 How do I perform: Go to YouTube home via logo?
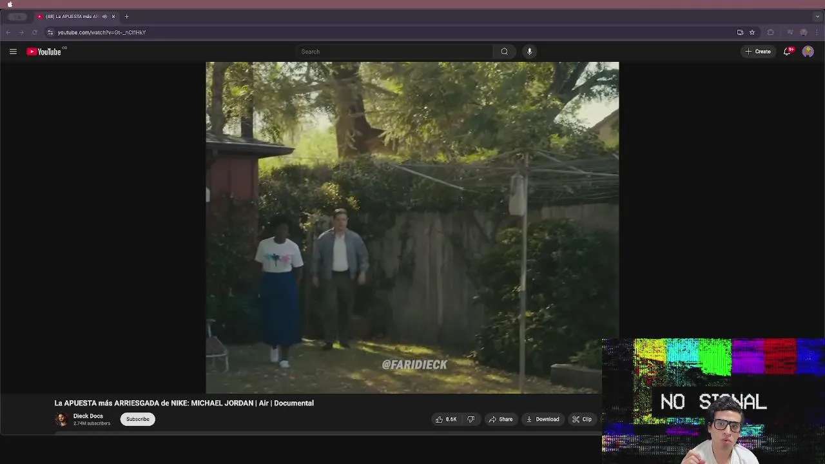coord(44,52)
